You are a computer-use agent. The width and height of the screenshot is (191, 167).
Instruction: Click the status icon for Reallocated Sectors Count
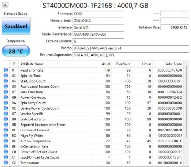coord(6,86)
